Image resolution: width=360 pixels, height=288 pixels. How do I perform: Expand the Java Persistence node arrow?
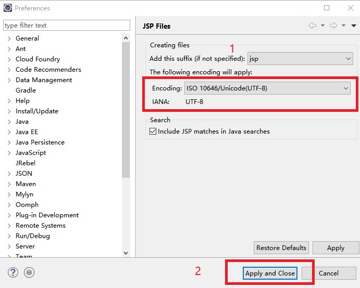click(9, 142)
